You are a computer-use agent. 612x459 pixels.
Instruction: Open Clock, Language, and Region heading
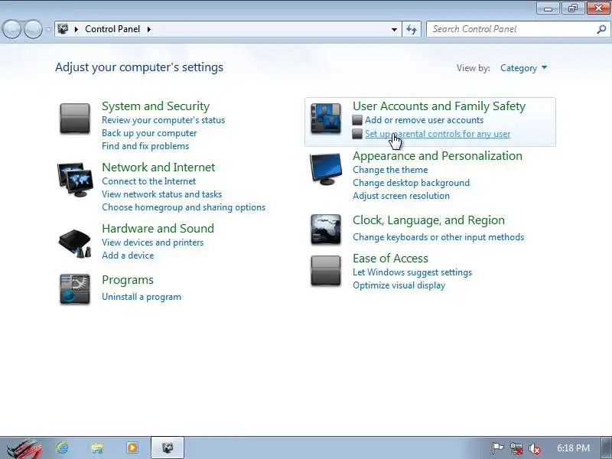click(429, 220)
